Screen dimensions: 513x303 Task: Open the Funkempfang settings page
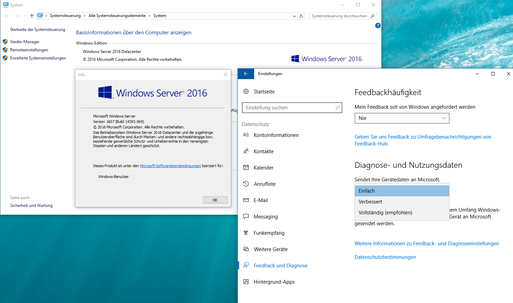pos(269,233)
